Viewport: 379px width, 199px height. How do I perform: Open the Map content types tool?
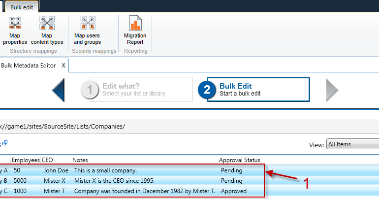47,23
